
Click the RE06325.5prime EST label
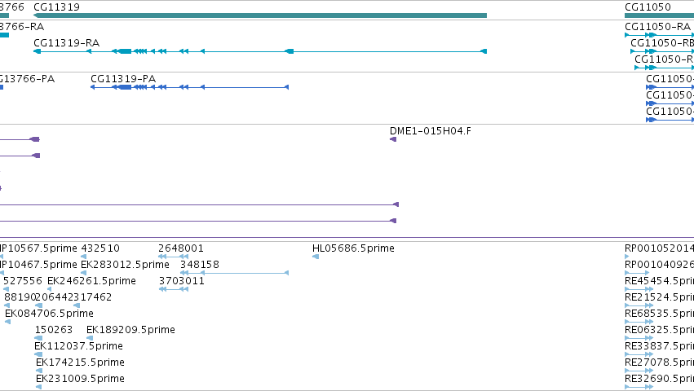point(659,330)
